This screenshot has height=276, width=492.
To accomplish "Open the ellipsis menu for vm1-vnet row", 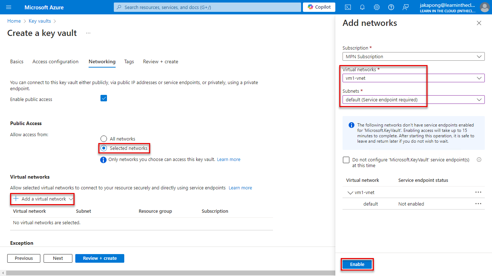I will click(478, 192).
